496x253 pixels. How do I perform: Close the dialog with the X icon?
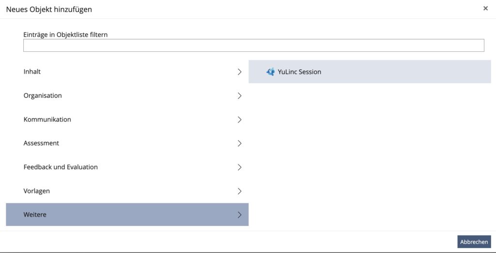pyautogui.click(x=485, y=8)
